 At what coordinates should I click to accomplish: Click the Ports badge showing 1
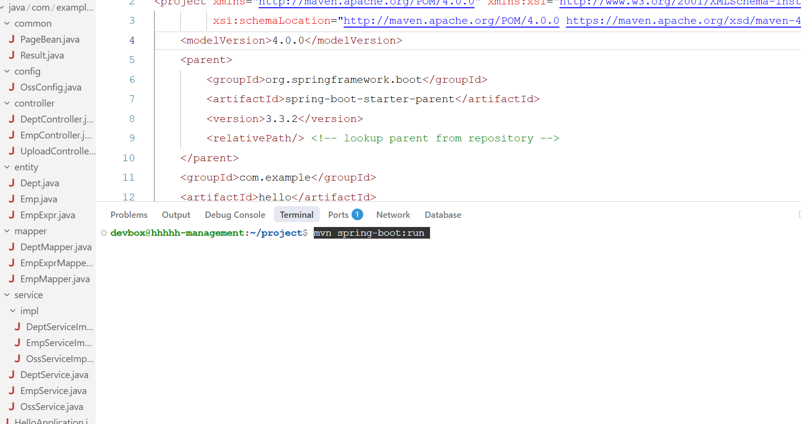coord(357,214)
